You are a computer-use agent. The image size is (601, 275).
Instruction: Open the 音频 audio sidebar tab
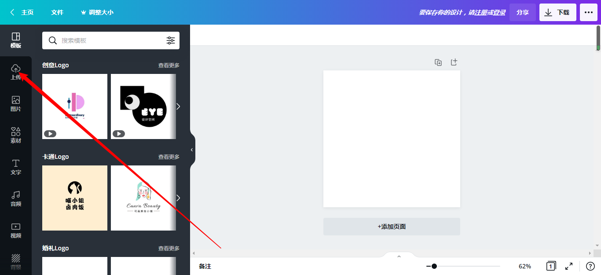coord(16,199)
